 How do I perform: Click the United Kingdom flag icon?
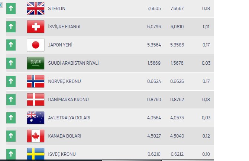pos(36,8)
